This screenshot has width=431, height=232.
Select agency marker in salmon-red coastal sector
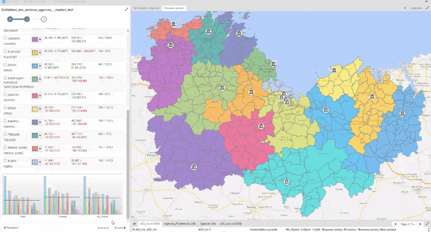(174, 24)
